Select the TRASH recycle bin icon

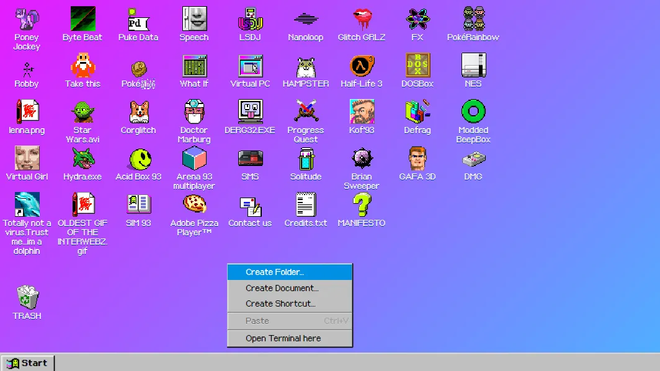click(x=27, y=298)
